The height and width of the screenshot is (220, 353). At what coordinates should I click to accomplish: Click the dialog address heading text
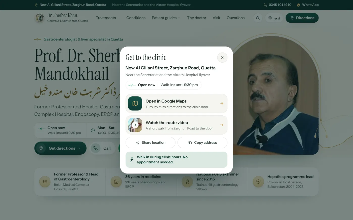pos(170,68)
